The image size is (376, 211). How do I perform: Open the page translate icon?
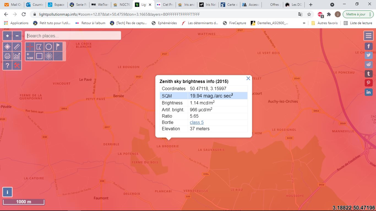[x=300, y=14]
